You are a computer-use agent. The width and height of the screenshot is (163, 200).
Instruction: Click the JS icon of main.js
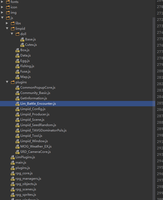click(x=13, y=163)
